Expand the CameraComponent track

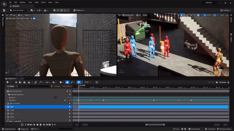7,95
